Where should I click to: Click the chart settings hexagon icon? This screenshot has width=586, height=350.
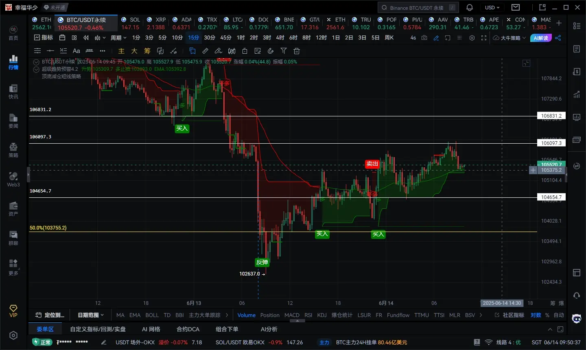[x=472, y=38]
